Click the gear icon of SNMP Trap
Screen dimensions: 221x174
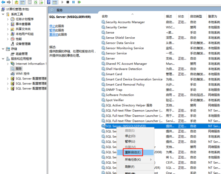pyautogui.click(x=103, y=89)
